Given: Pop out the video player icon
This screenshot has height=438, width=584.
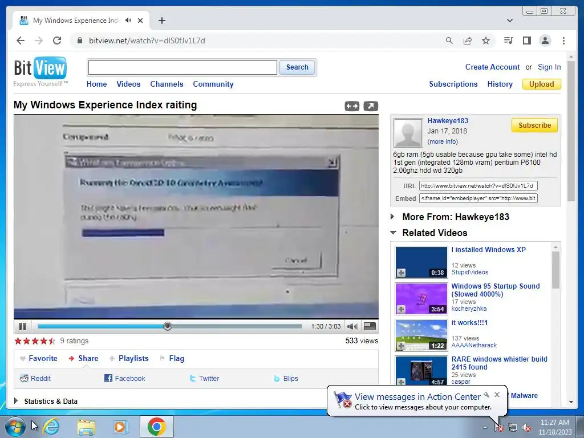Looking at the screenshot, I should (371, 106).
